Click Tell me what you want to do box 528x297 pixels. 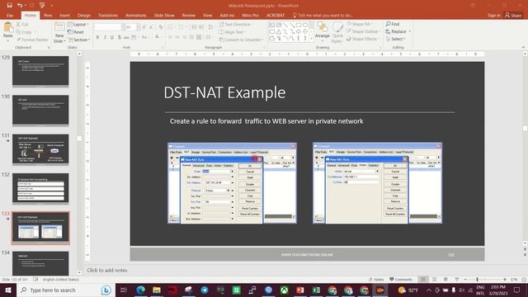(323, 15)
